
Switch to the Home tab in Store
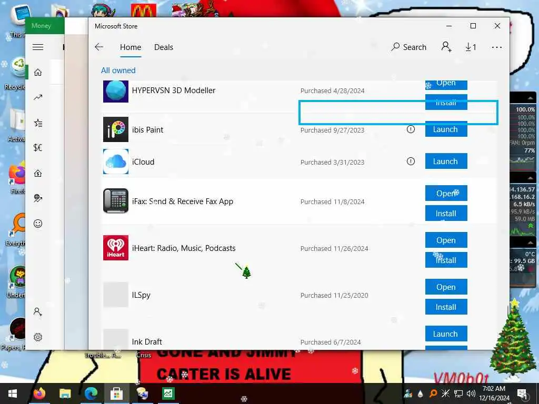tap(131, 47)
